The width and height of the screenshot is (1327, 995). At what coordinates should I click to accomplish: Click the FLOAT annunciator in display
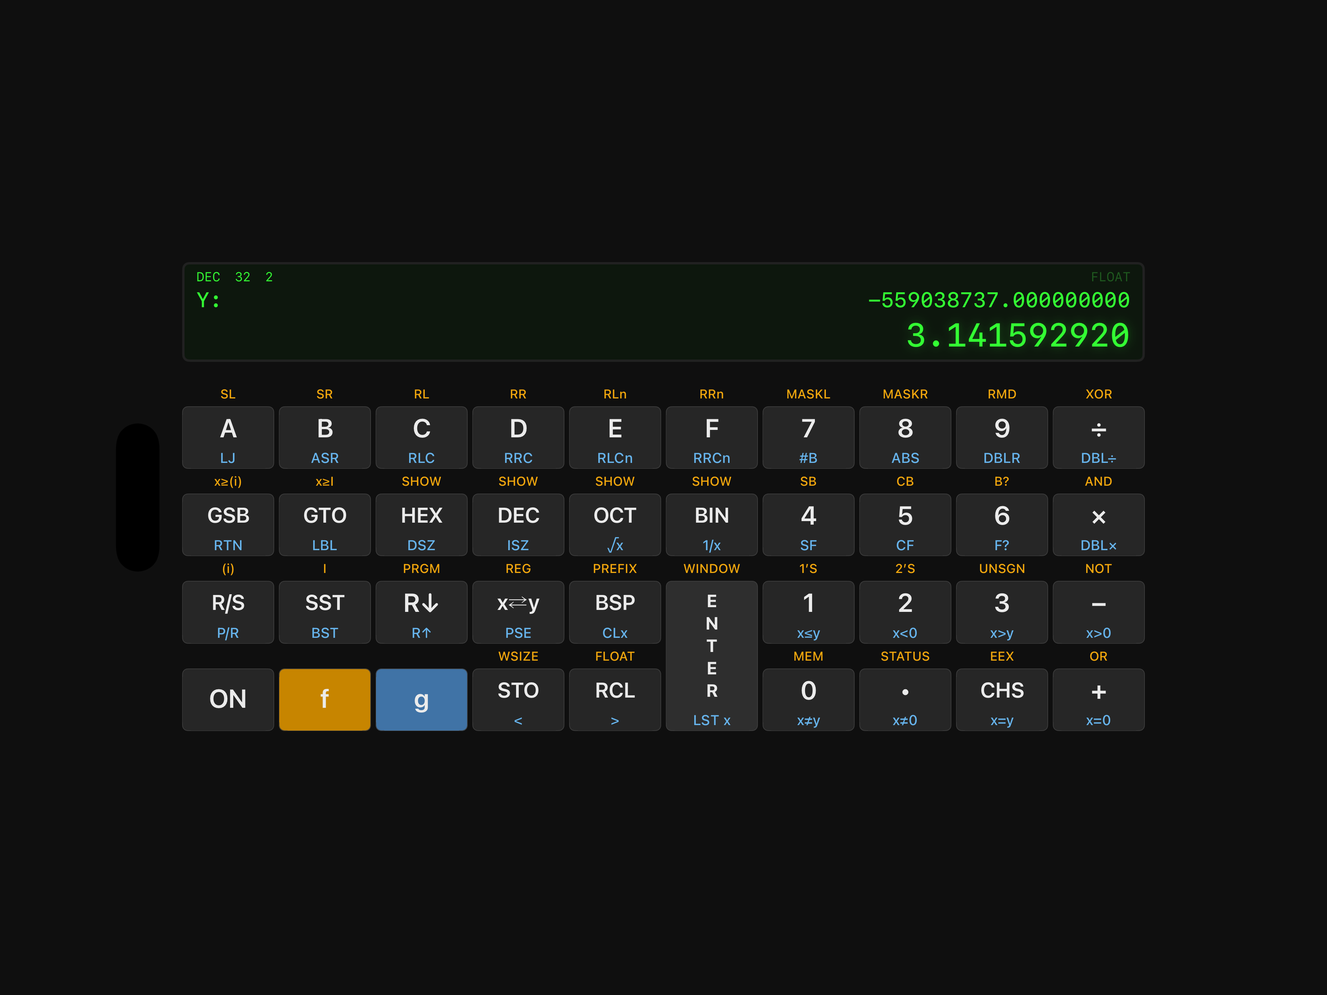(1110, 277)
